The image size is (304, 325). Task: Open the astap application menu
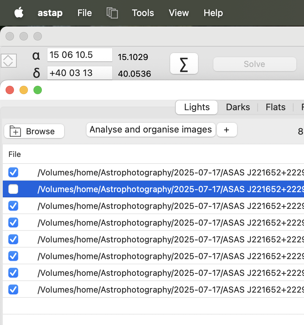pos(50,13)
